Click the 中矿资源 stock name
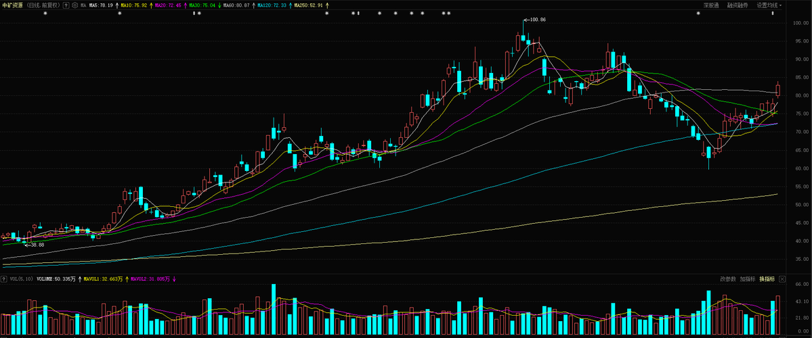812x338 pixels. click(x=12, y=5)
